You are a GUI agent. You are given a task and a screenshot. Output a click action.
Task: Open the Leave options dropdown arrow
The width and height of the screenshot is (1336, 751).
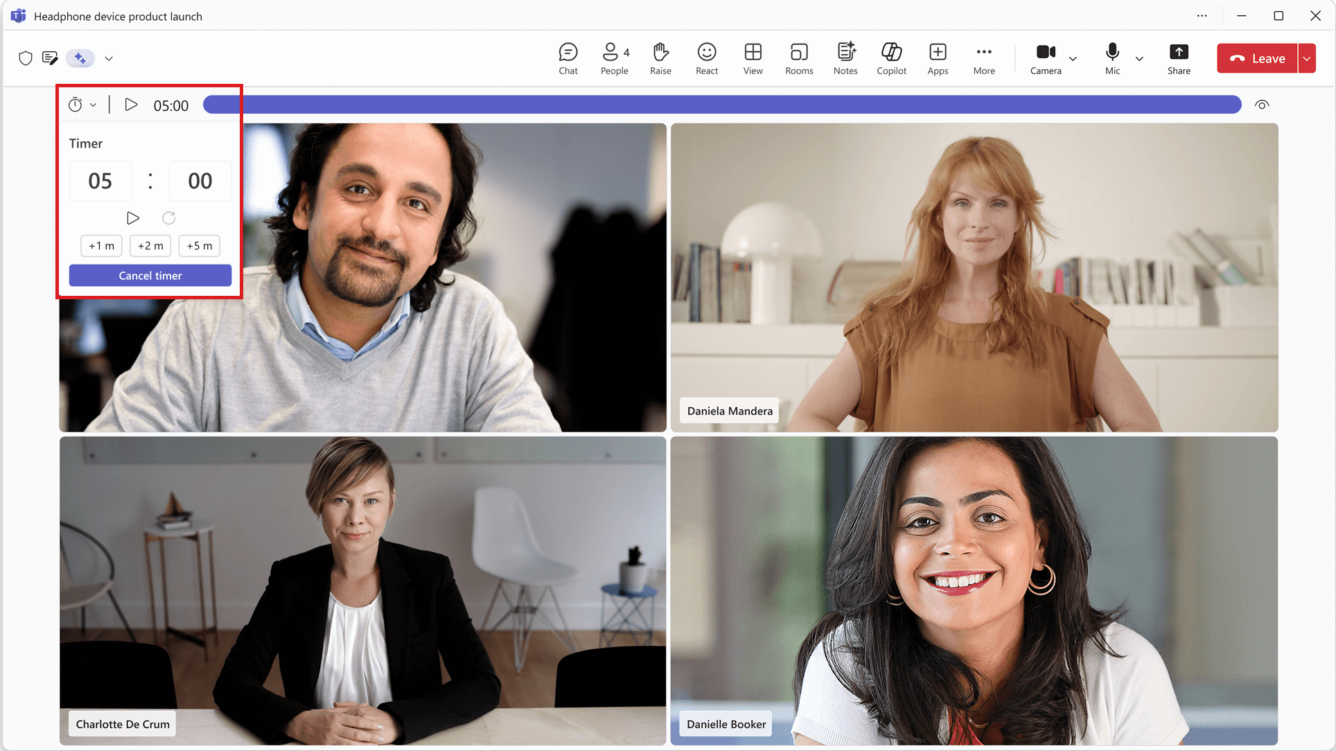1307,59
